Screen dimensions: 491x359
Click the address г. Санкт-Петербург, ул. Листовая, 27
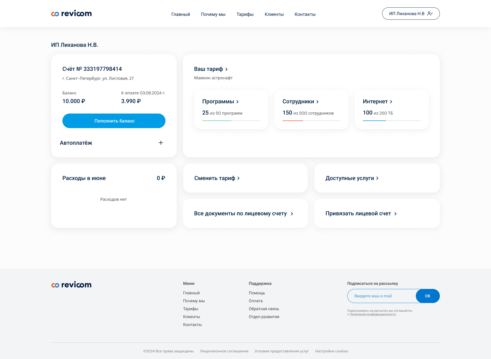pyautogui.click(x=98, y=78)
